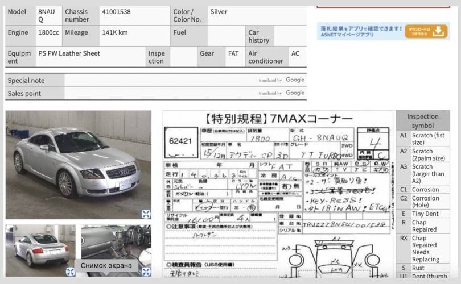Click expand icon on the main front car photo
The image size is (461, 284).
[x=146, y=214]
